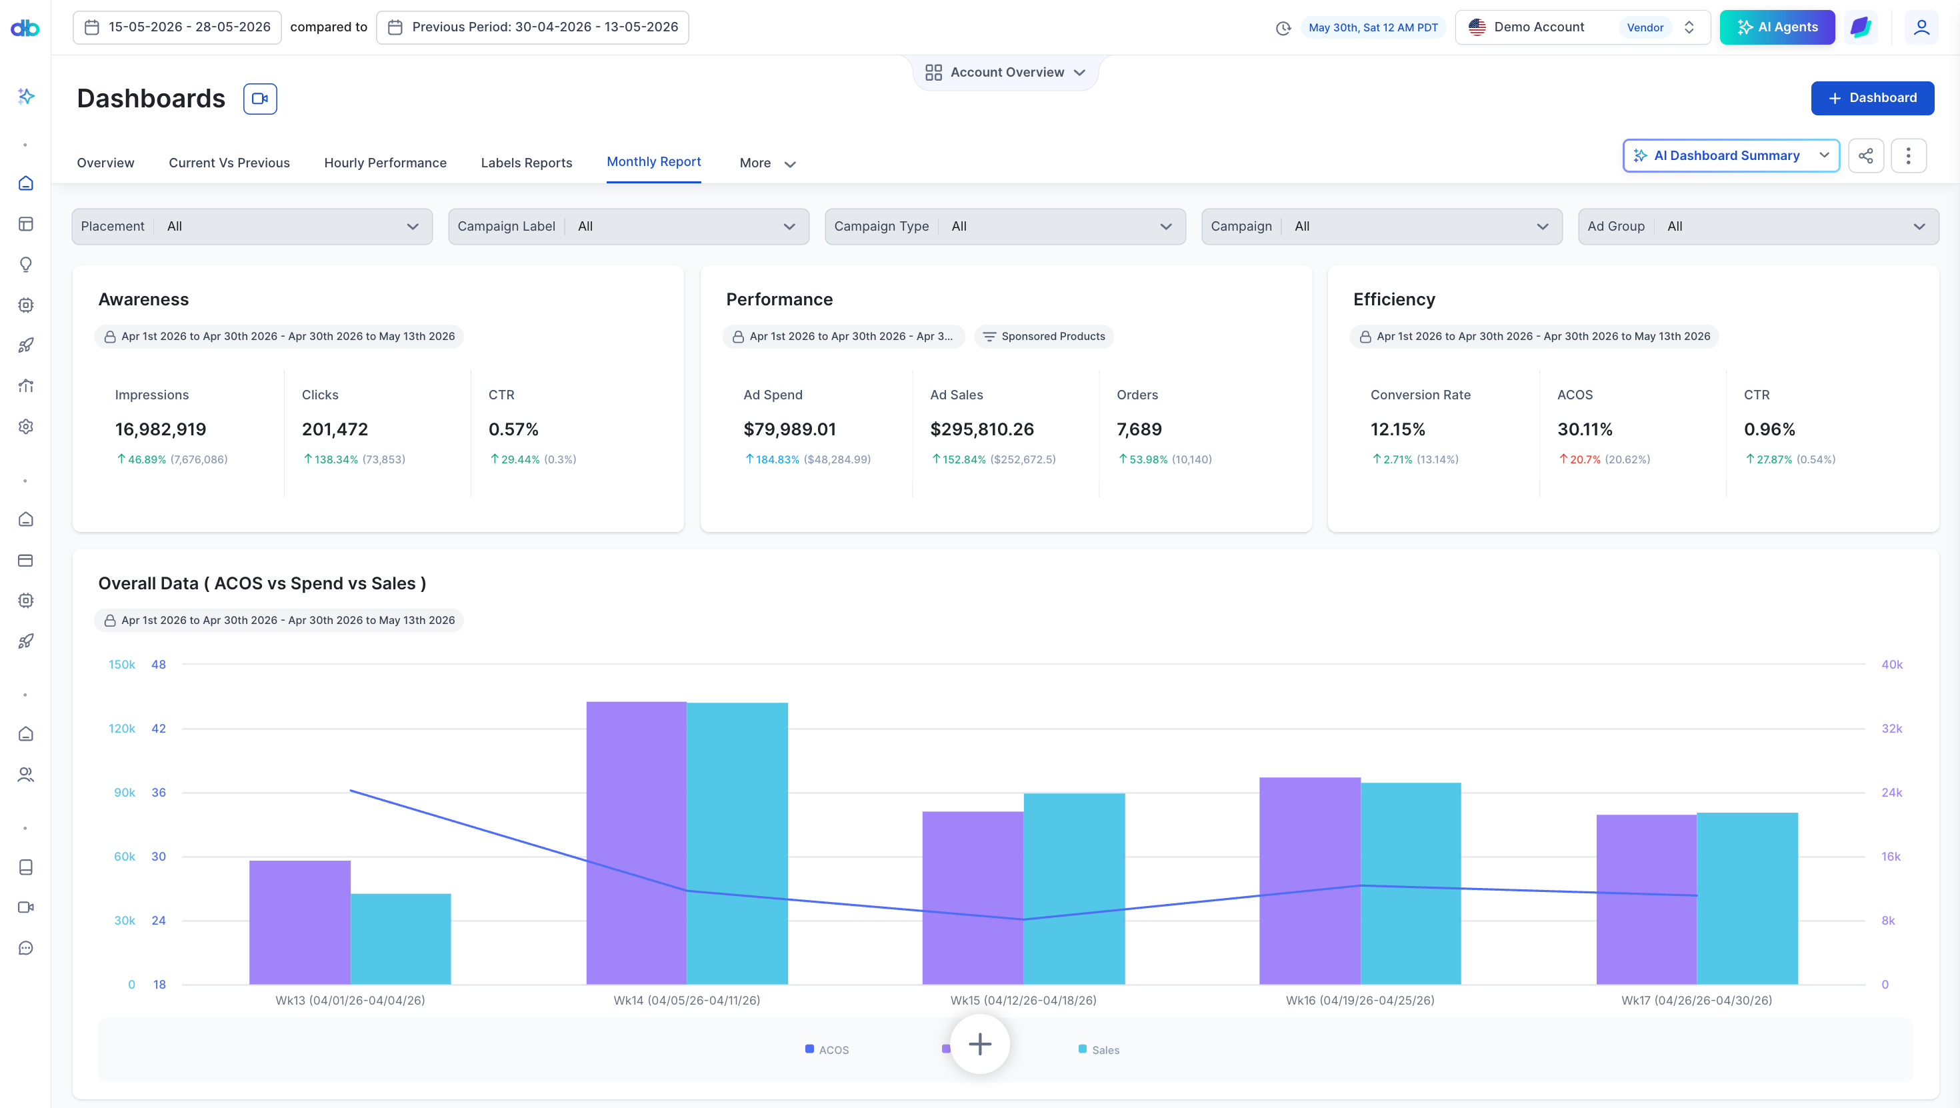Click the May 30th, Sat 12 AM PDT timestamp
The height and width of the screenshot is (1108, 1960).
1373,27
